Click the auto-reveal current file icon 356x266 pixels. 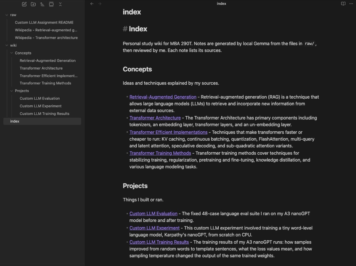point(51,4)
